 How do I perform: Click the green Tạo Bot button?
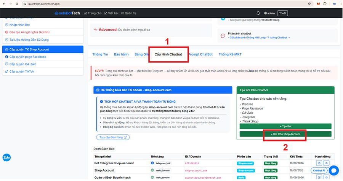(285, 126)
